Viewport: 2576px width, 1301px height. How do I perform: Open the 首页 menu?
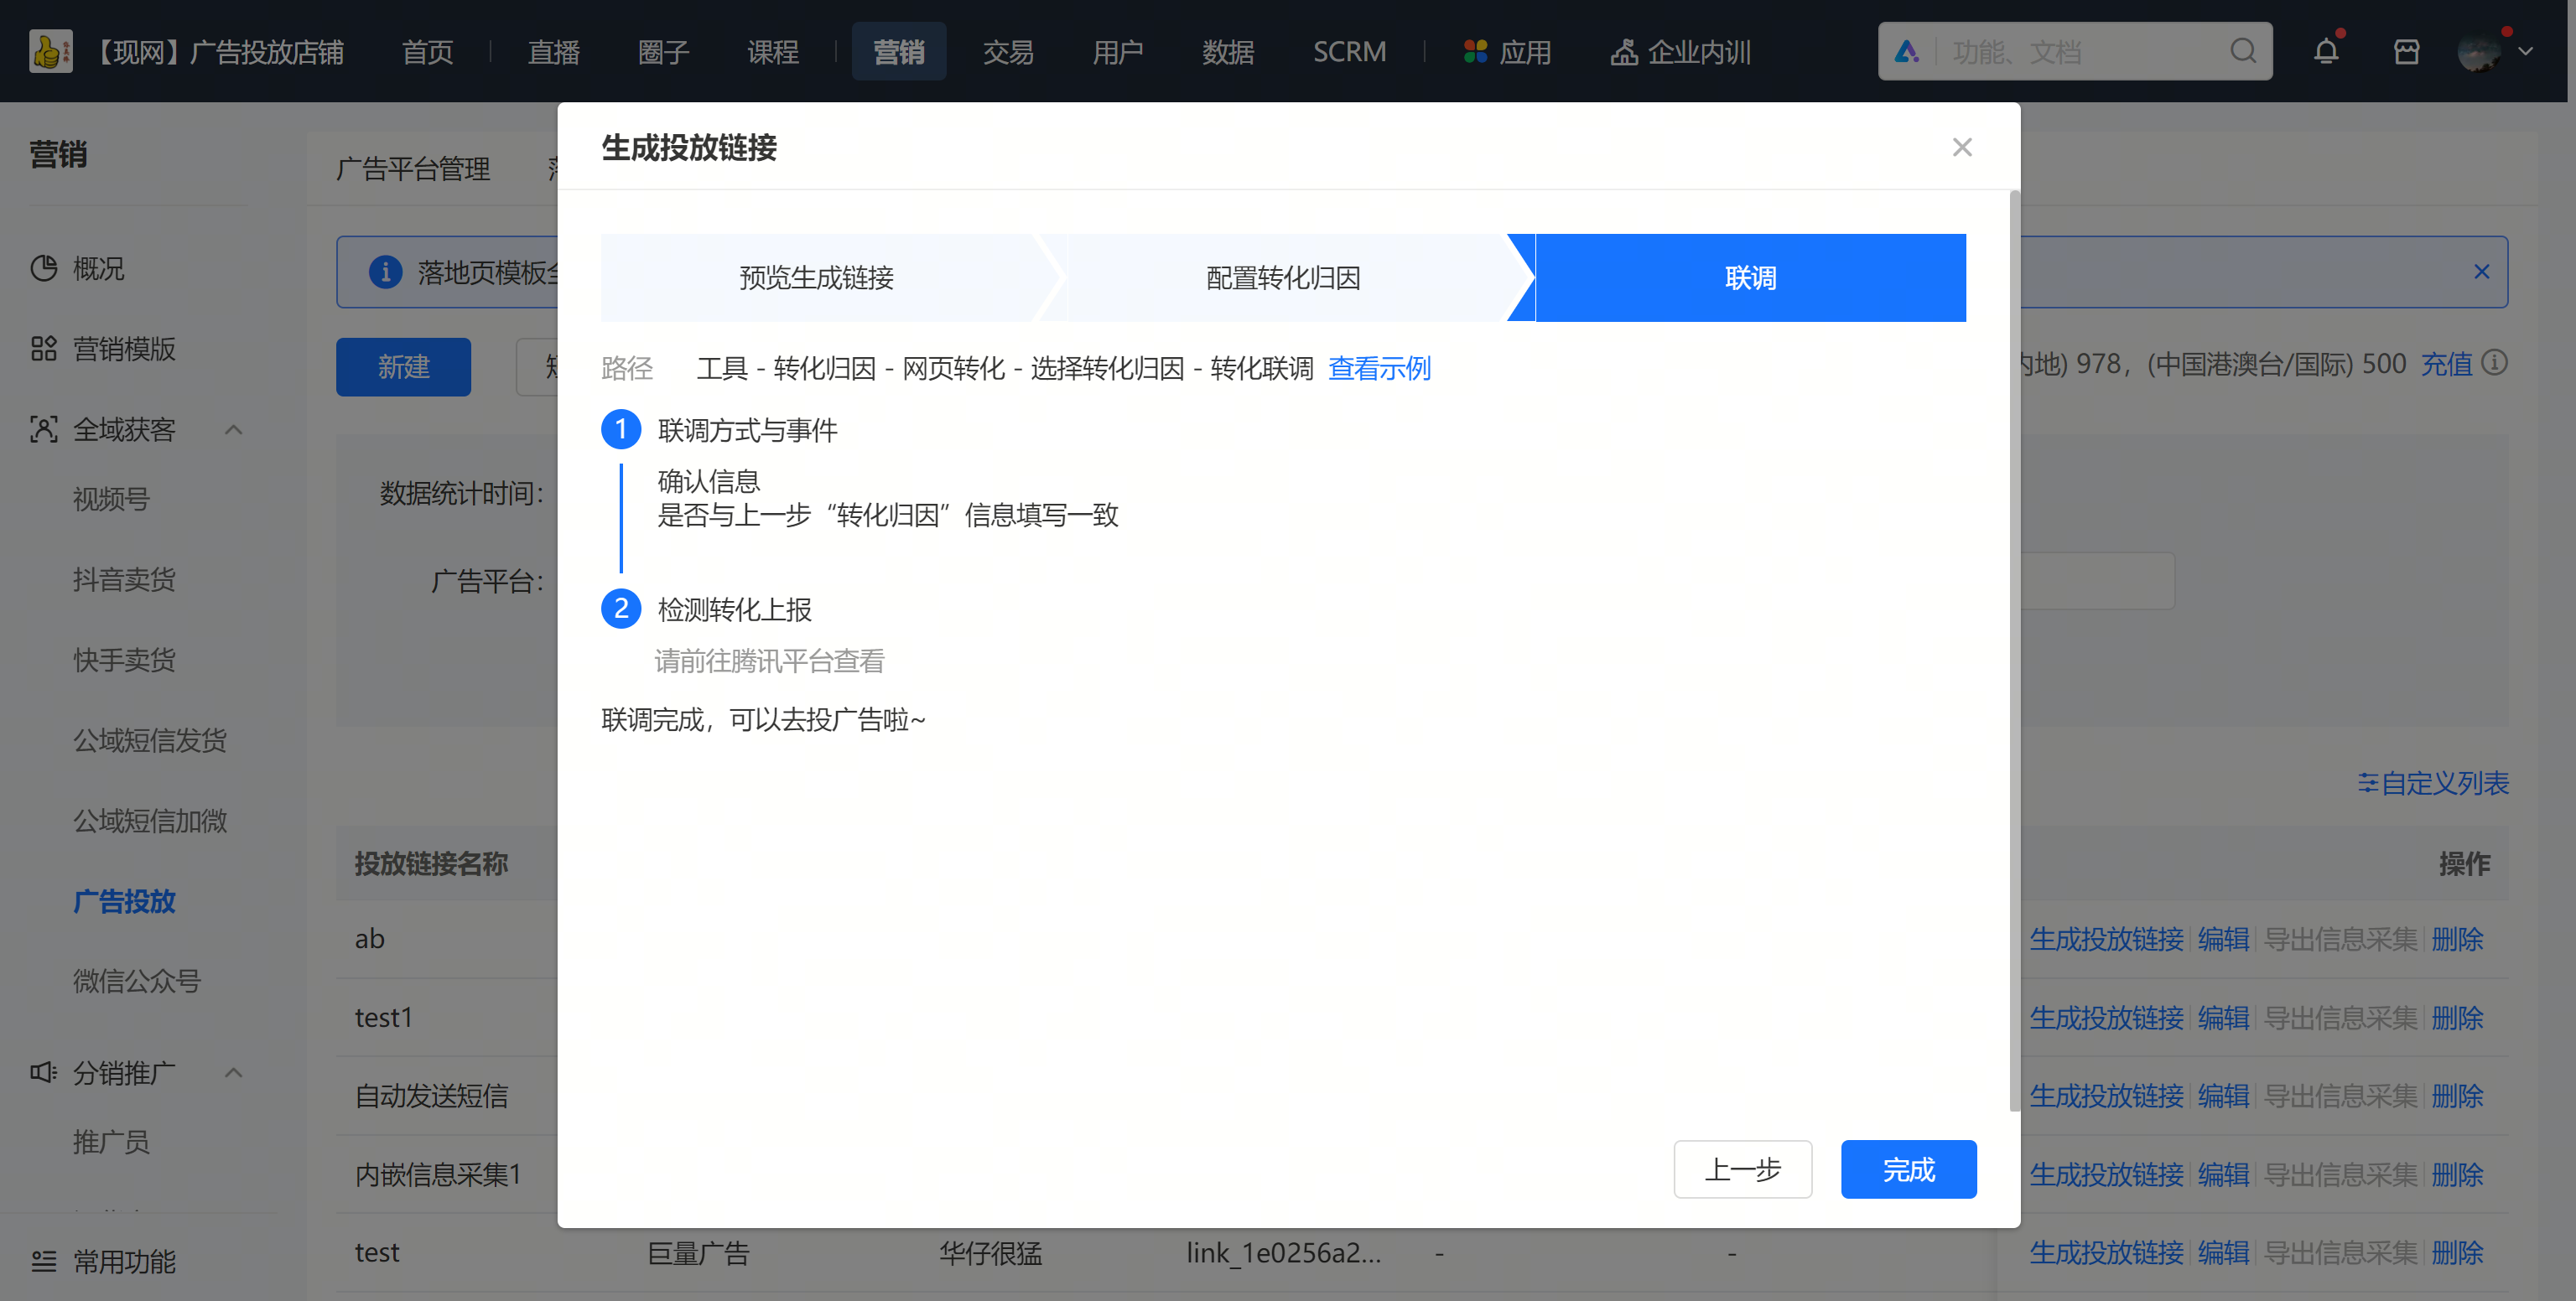pos(427,51)
